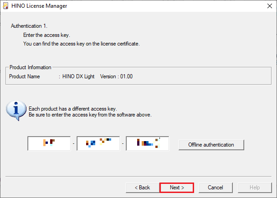
Task: Click the blue information balloon icon
Action: (16, 111)
